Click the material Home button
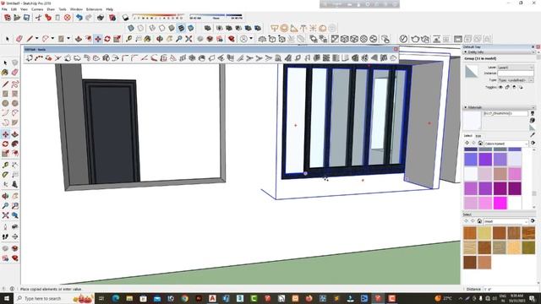The image size is (541, 304). click(480, 144)
